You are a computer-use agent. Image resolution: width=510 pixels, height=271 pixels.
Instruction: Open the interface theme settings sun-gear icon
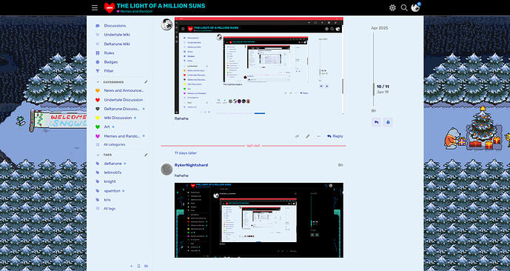392,8
